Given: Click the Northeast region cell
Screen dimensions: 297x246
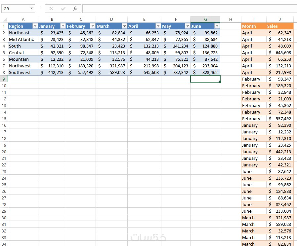Looking at the screenshot, I should pyautogui.click(x=23, y=33).
